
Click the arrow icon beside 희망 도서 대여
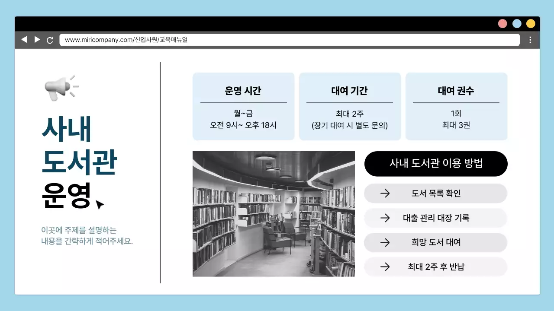pos(384,242)
